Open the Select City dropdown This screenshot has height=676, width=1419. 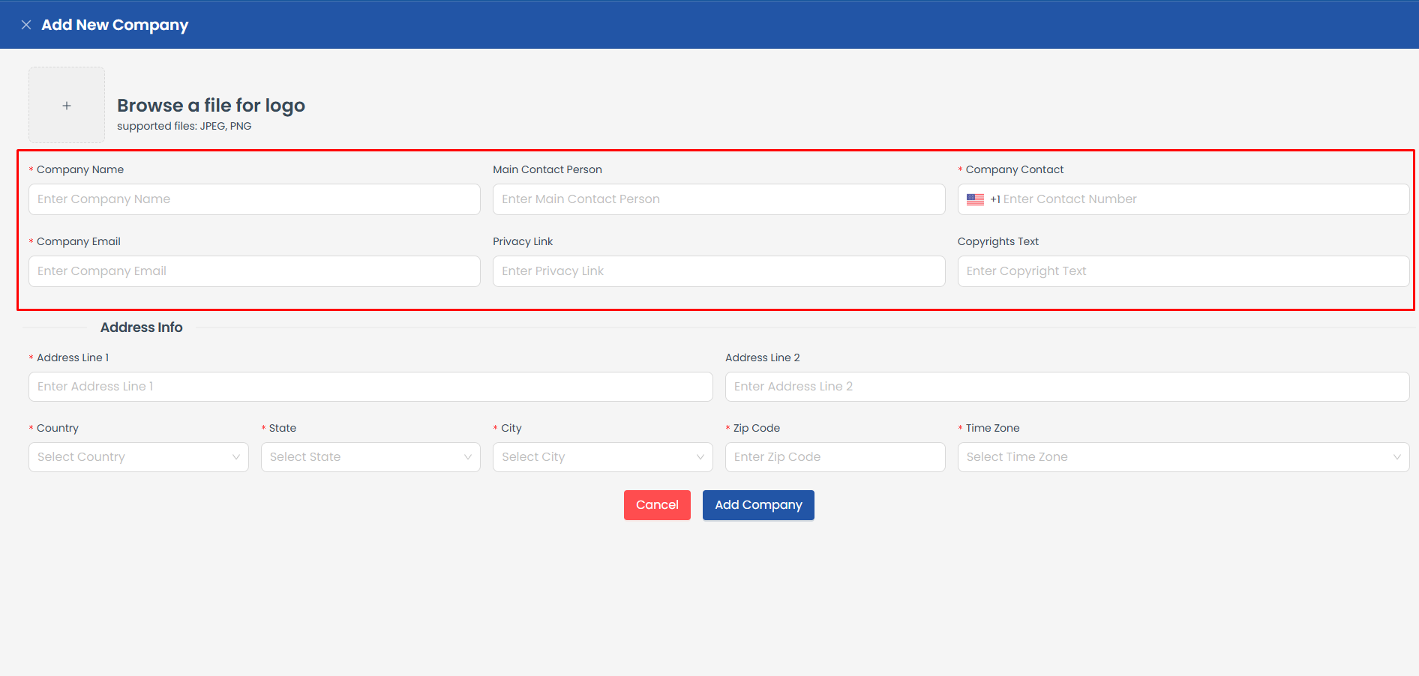[602, 457]
